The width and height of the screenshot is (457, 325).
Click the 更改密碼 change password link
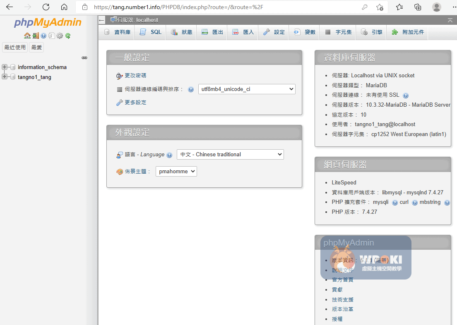pyautogui.click(x=135, y=76)
